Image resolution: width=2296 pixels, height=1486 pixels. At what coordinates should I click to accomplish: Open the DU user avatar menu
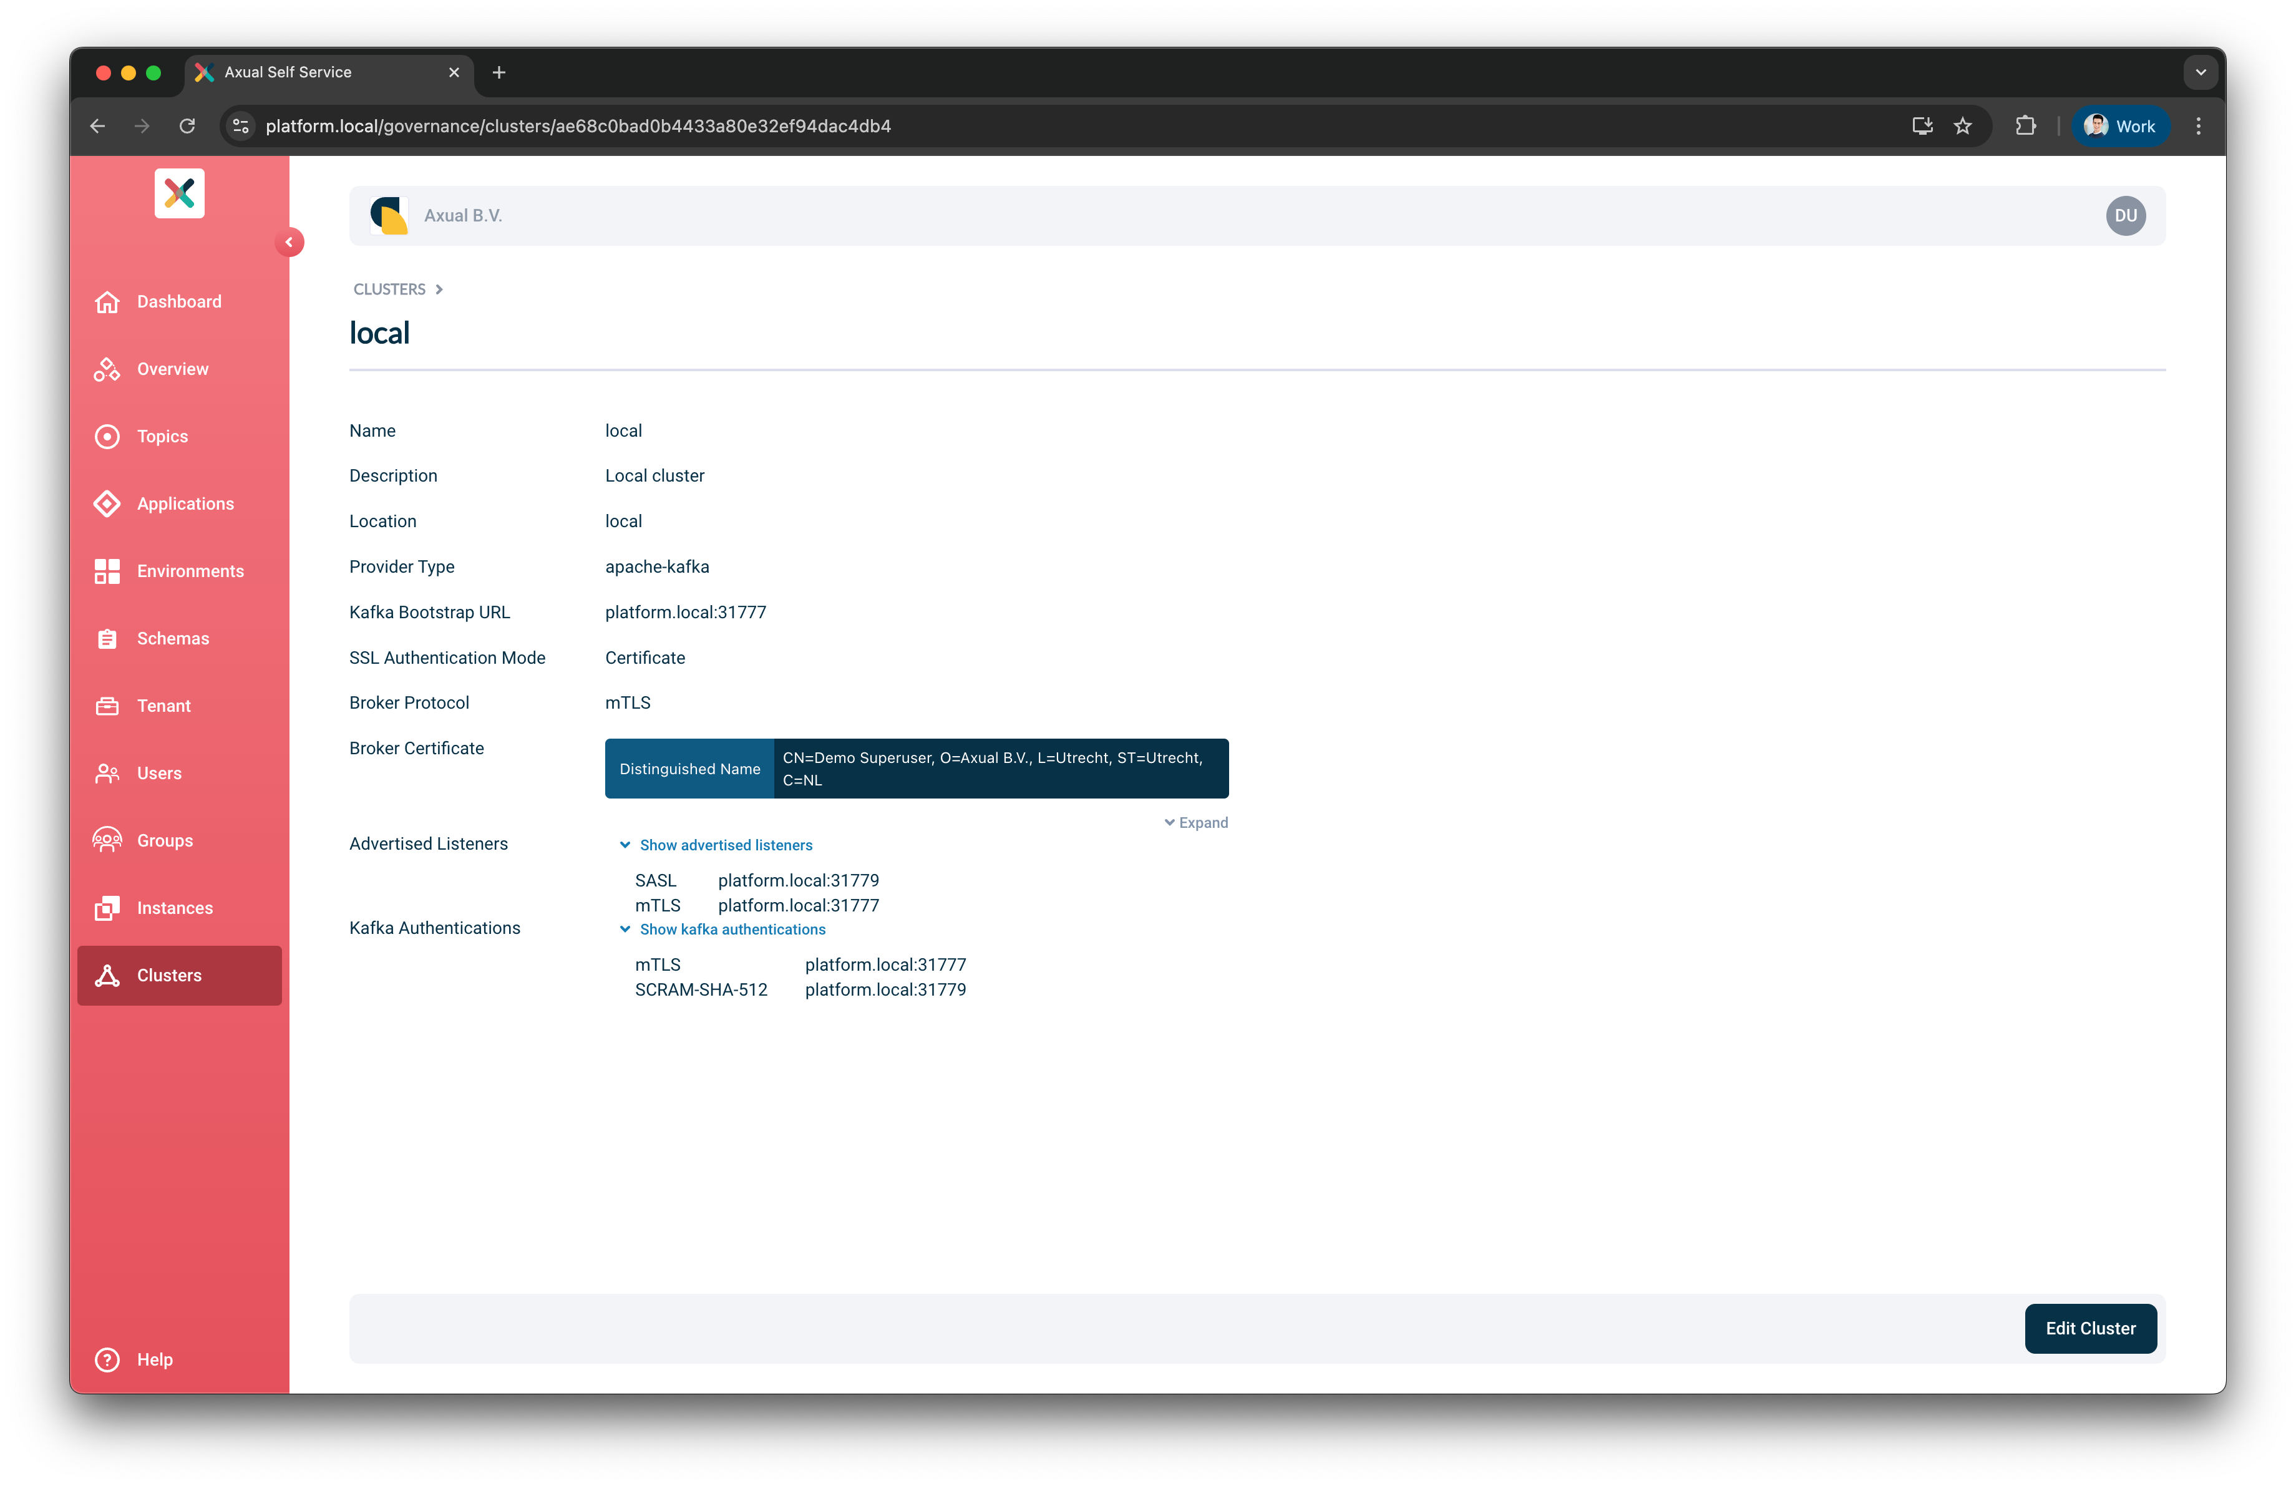2126,215
